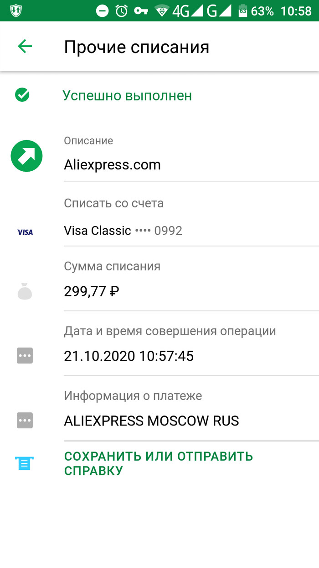Tap ALIEXPRESS MOSCOW RUS payment info
This screenshot has width=319, height=568.
(x=151, y=421)
